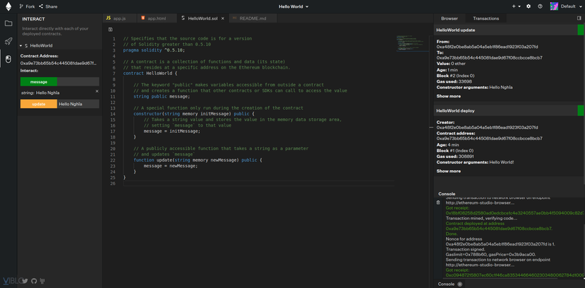Open the help question mark icon

pyautogui.click(x=540, y=6)
